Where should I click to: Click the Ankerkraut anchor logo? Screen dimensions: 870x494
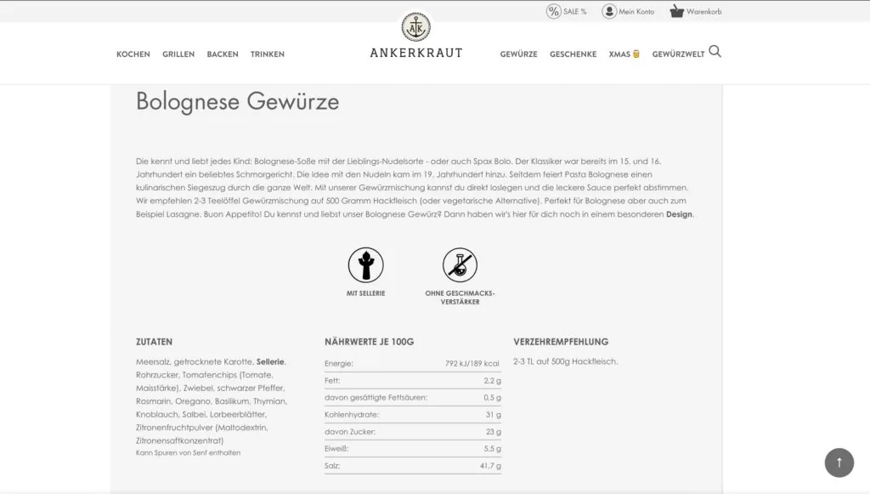416,26
